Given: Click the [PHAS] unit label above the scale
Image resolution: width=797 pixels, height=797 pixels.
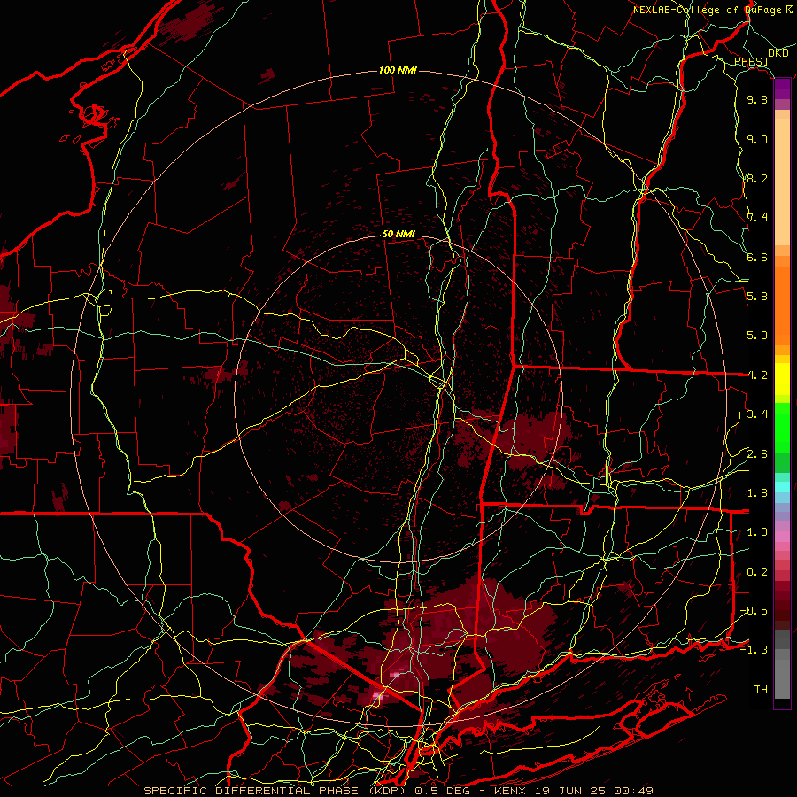Looking at the screenshot, I should pyautogui.click(x=748, y=62).
